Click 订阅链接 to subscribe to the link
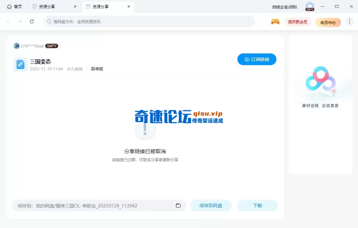The height and width of the screenshot is (228, 358). [257, 59]
